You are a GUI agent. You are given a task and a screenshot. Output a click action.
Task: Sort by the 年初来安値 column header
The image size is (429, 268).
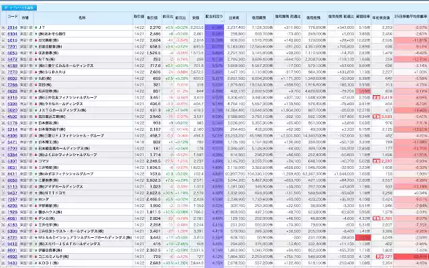[x=381, y=18]
